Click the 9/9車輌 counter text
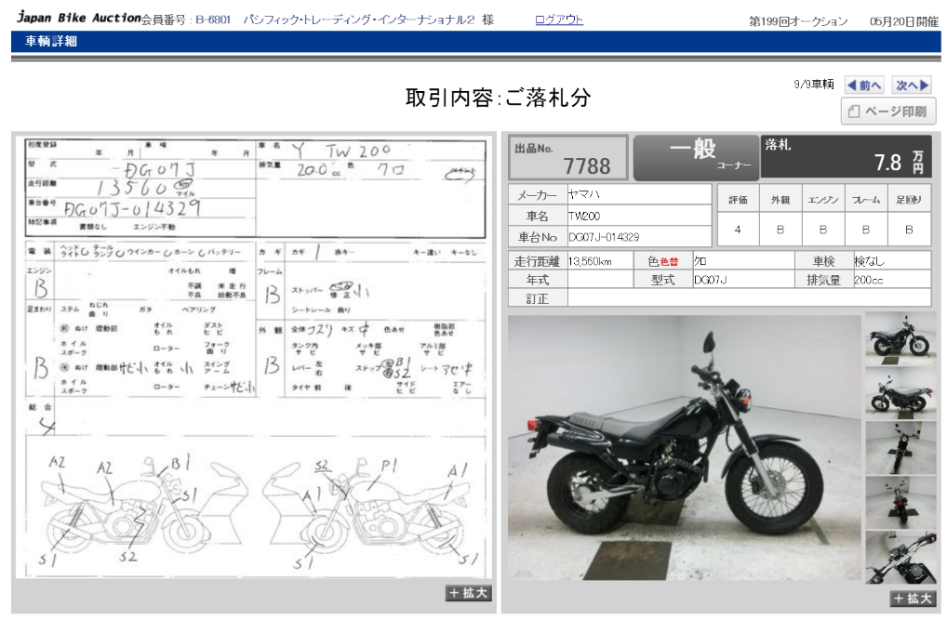The image size is (947, 619). (x=814, y=85)
